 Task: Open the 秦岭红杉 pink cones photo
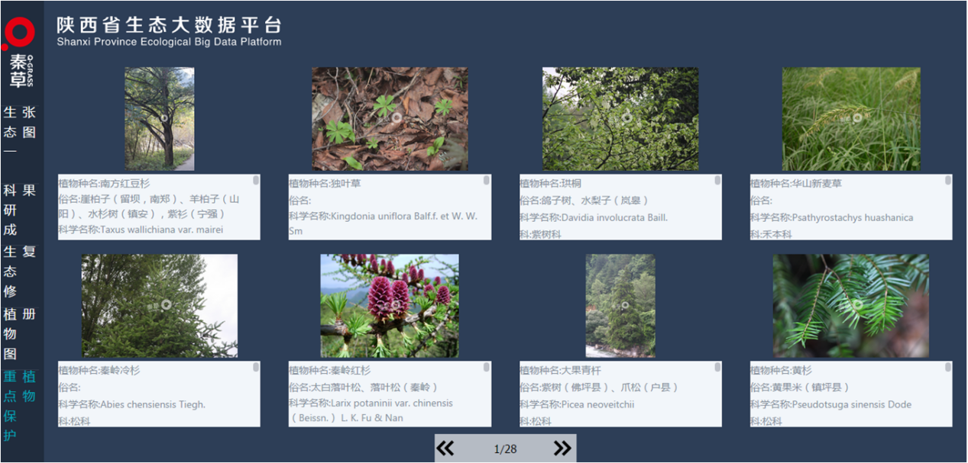390,306
